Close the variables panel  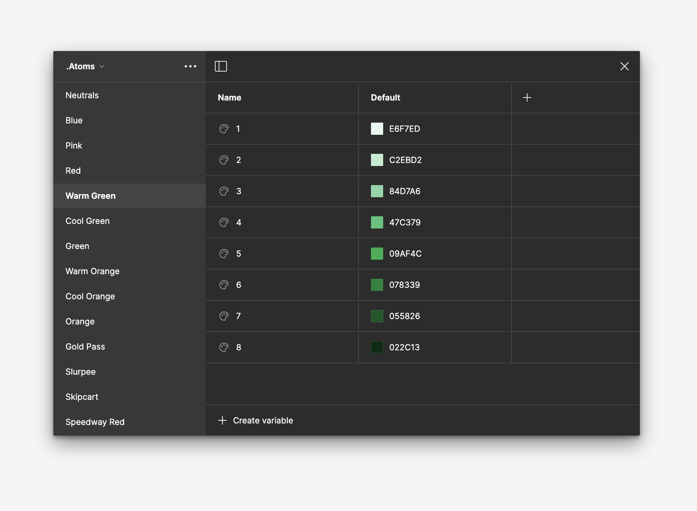pyautogui.click(x=625, y=66)
